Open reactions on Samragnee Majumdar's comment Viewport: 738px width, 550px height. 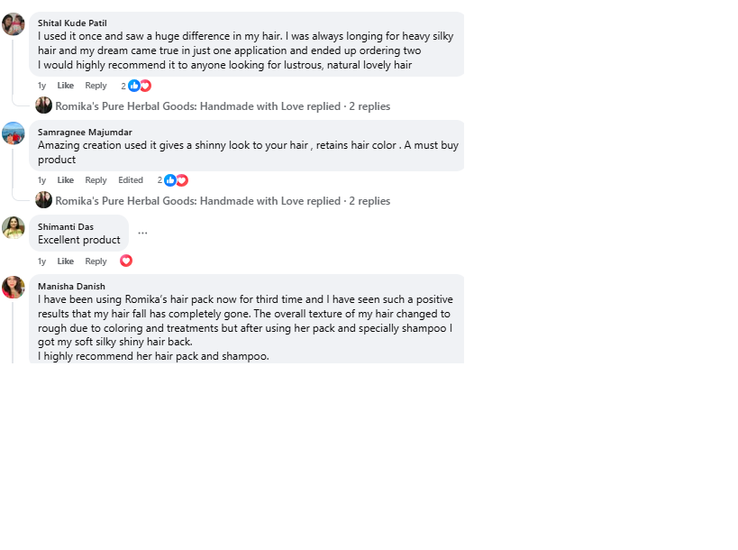click(175, 180)
